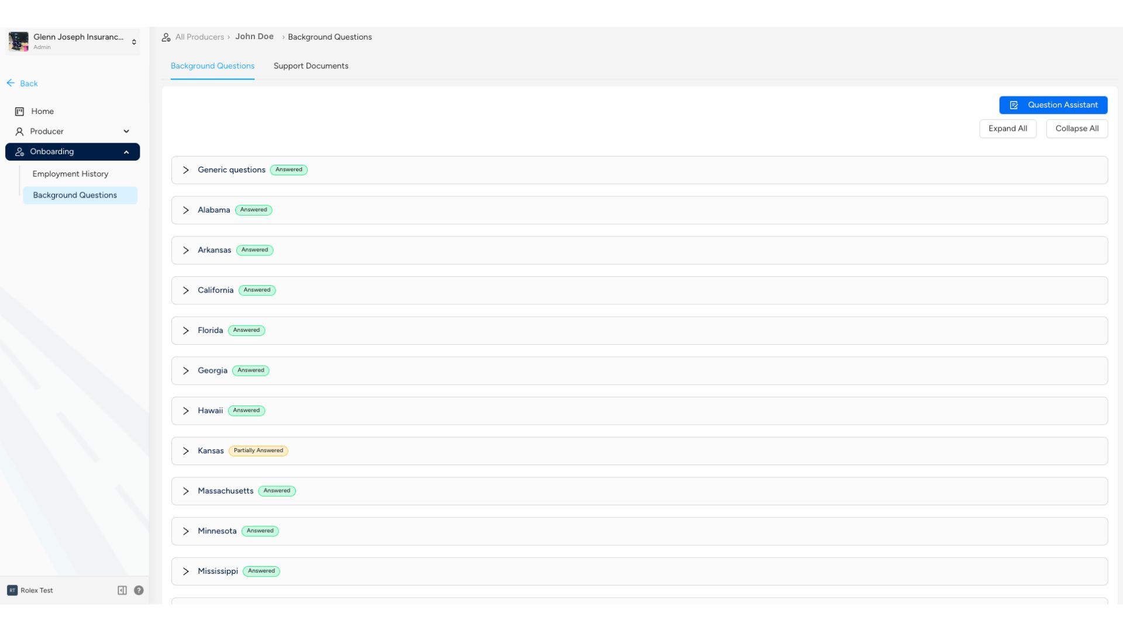Expand the Producer menu chevron
Image resolution: width=1123 pixels, height=631 pixels.
click(126, 131)
